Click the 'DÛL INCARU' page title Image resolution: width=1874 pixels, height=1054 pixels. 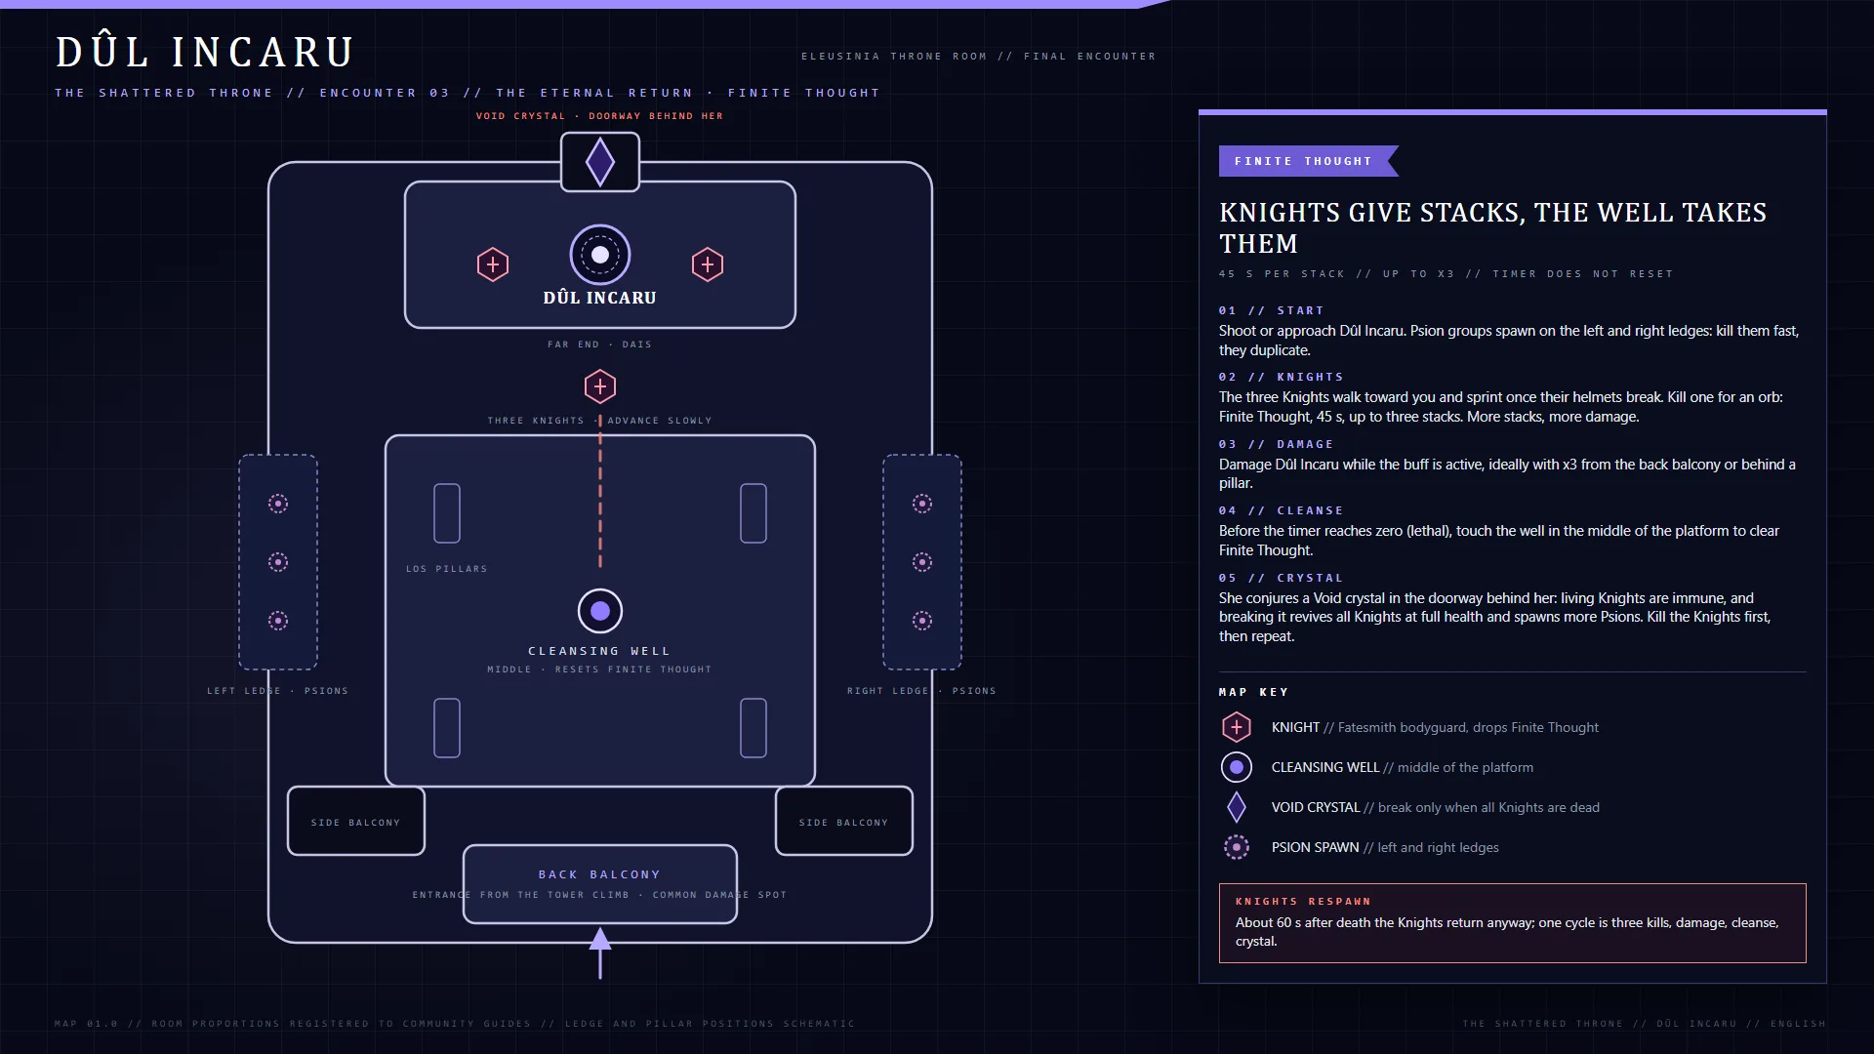[x=205, y=52]
